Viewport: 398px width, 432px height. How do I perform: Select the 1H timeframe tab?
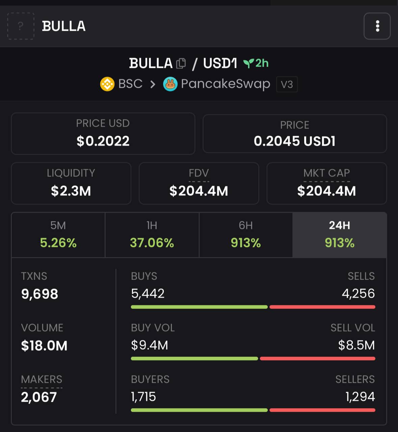152,235
